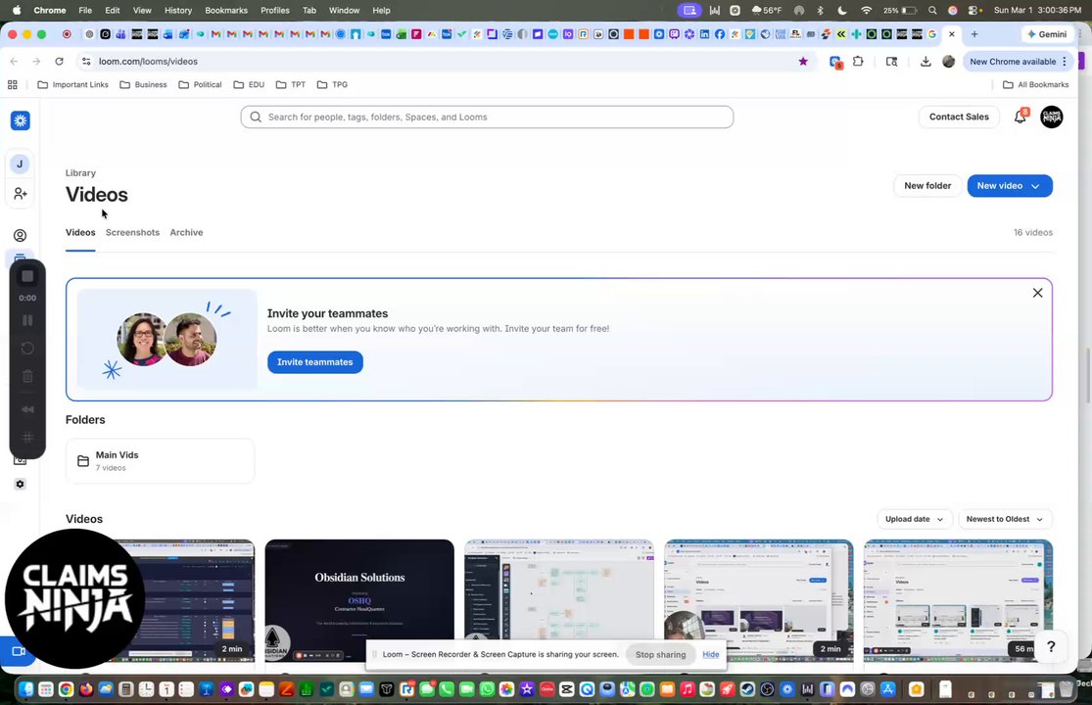Viewport: 1092px width, 705px height.
Task: Open the Profiles menu
Action: (x=275, y=11)
